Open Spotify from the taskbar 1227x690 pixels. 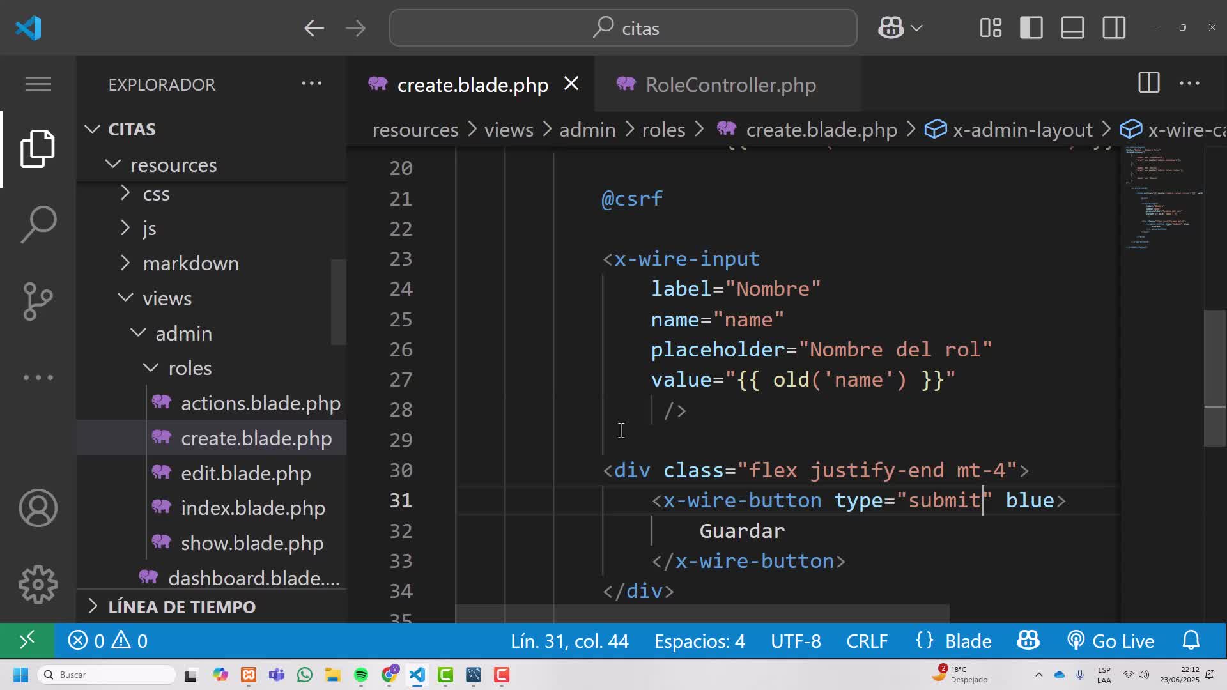point(361,675)
